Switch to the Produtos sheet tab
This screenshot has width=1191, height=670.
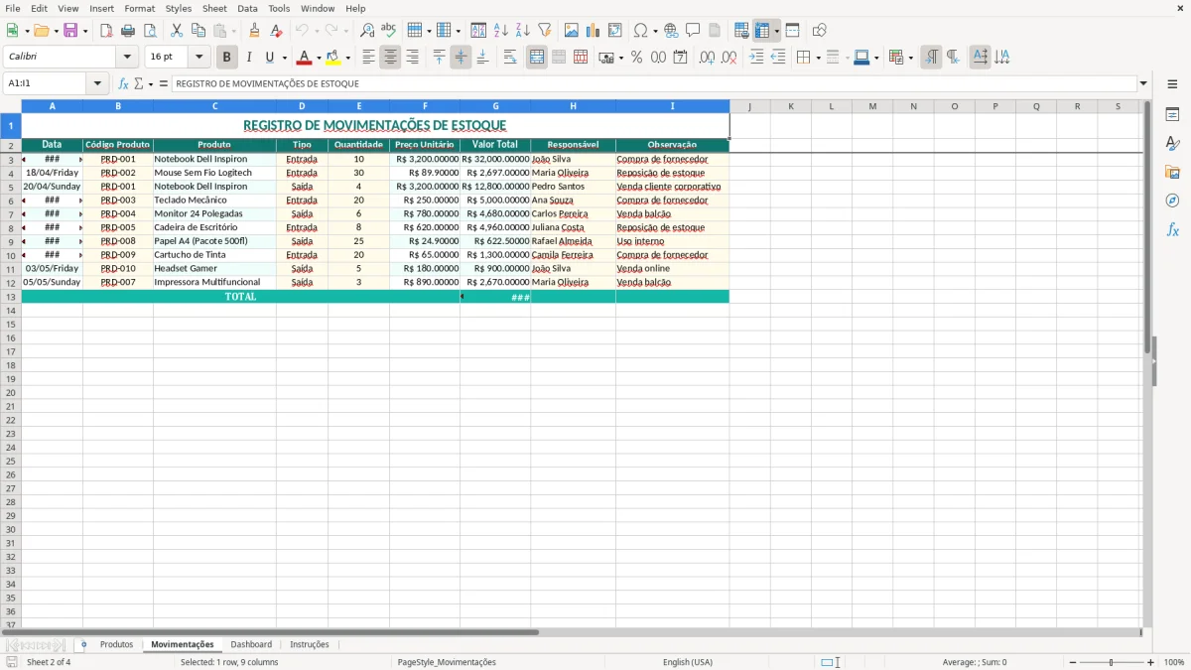pos(116,645)
